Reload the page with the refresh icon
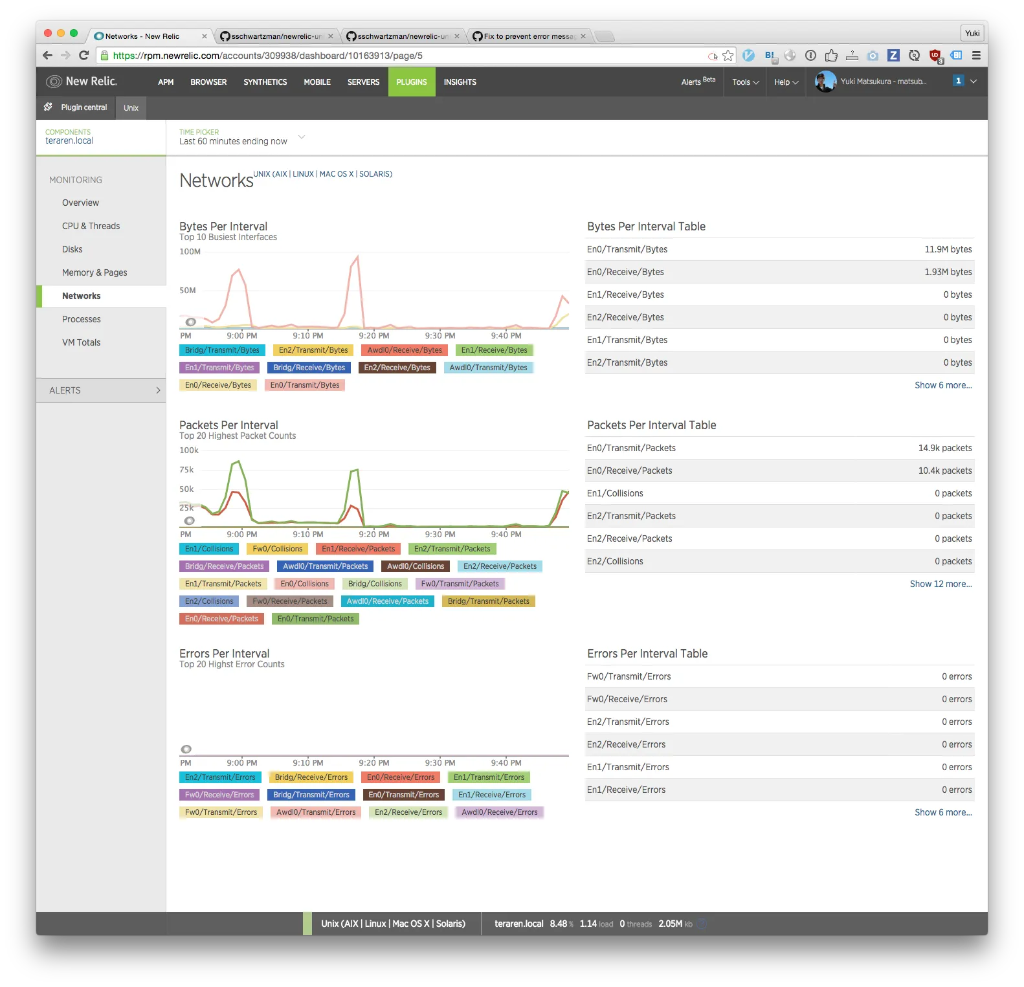 coord(83,56)
